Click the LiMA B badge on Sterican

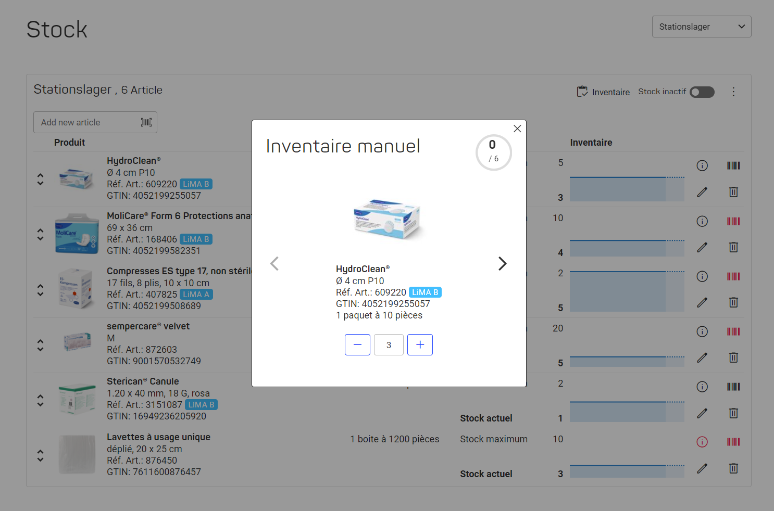[x=202, y=405]
